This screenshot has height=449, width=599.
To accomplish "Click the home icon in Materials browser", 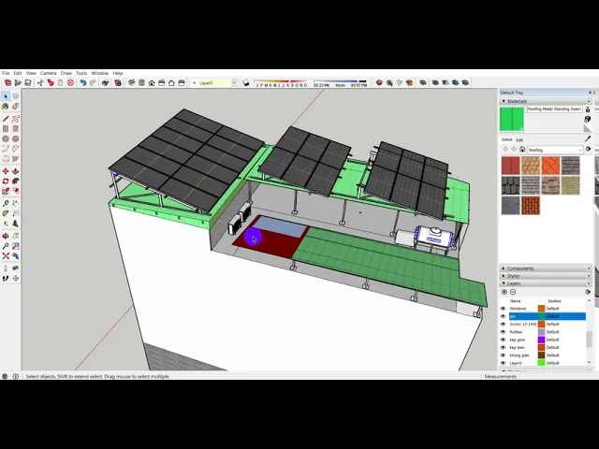I will tap(520, 150).
